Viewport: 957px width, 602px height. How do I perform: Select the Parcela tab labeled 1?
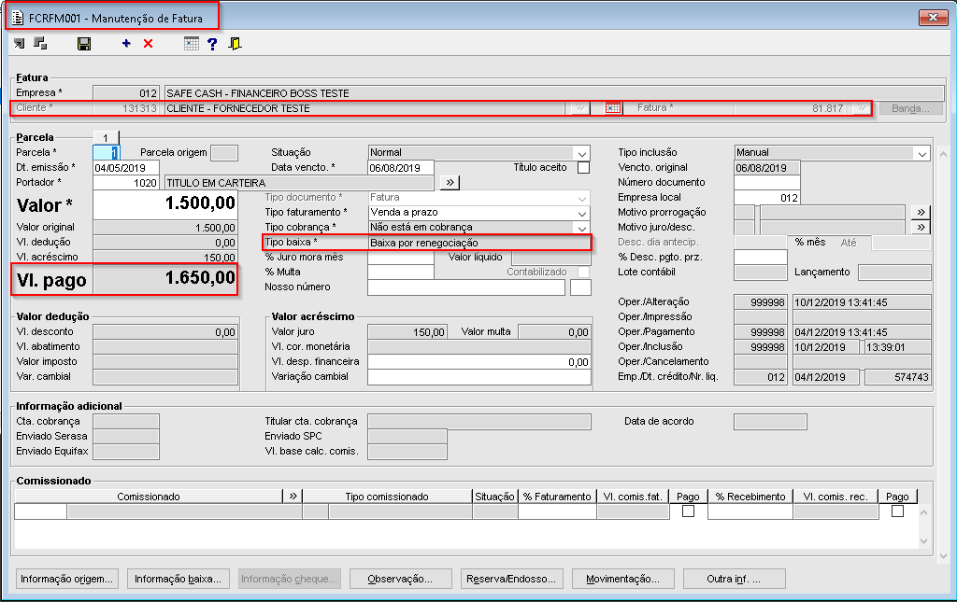(106, 138)
